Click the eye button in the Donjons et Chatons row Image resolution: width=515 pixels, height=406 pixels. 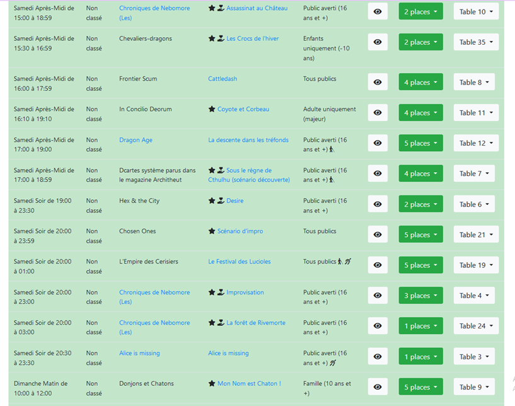click(x=378, y=387)
